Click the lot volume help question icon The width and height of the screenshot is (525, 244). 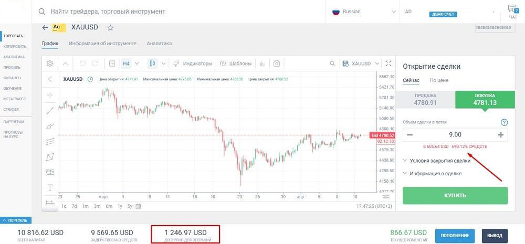click(504, 122)
